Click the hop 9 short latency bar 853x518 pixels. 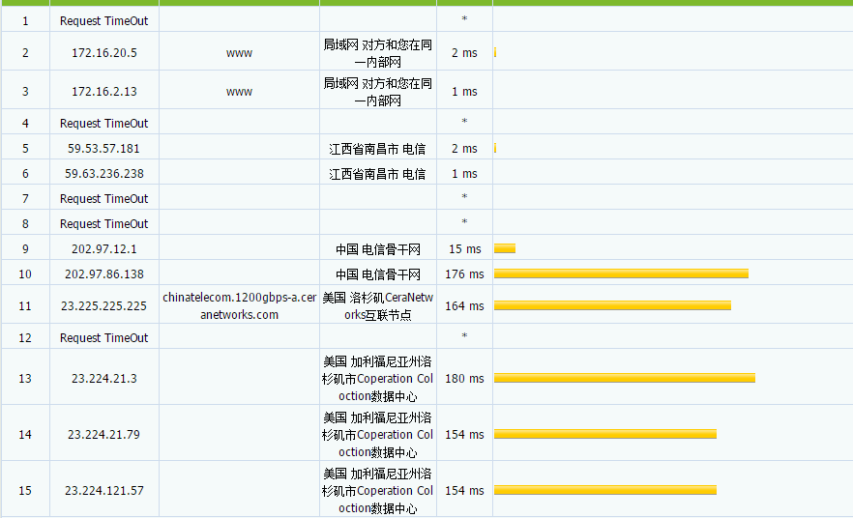[x=505, y=248]
